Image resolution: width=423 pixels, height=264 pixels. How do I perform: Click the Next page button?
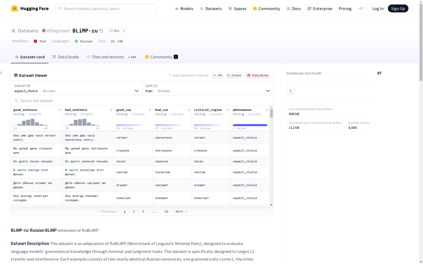click(x=181, y=211)
